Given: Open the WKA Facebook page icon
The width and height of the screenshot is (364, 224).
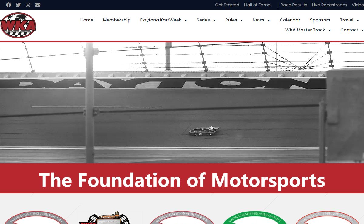Looking at the screenshot, I should coord(8,5).
